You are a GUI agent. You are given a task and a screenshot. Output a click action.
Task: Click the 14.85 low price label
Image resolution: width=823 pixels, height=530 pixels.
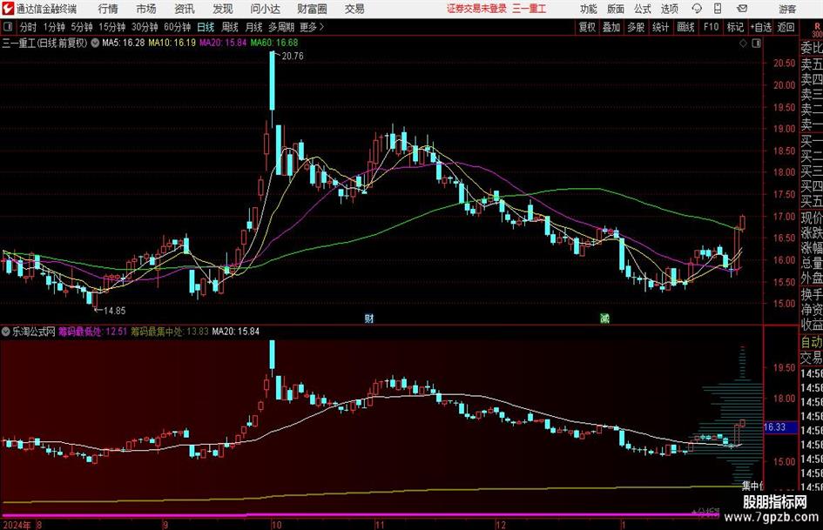point(114,311)
